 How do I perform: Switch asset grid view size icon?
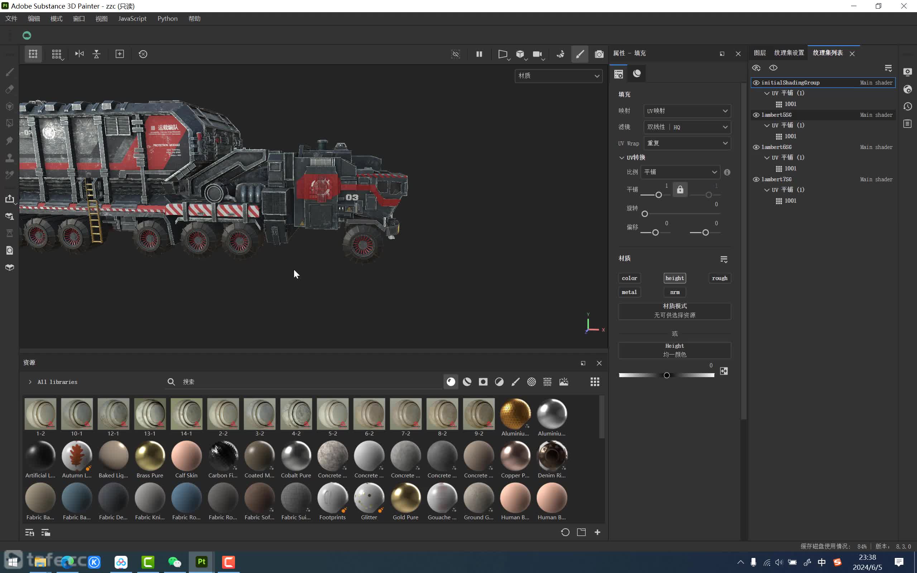click(595, 382)
